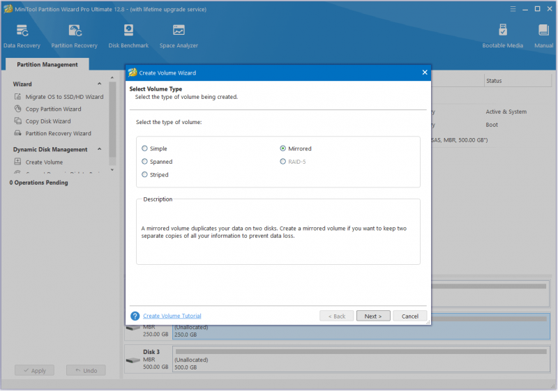Choose the Spanned volume option
The image size is (558, 391).
(x=144, y=162)
